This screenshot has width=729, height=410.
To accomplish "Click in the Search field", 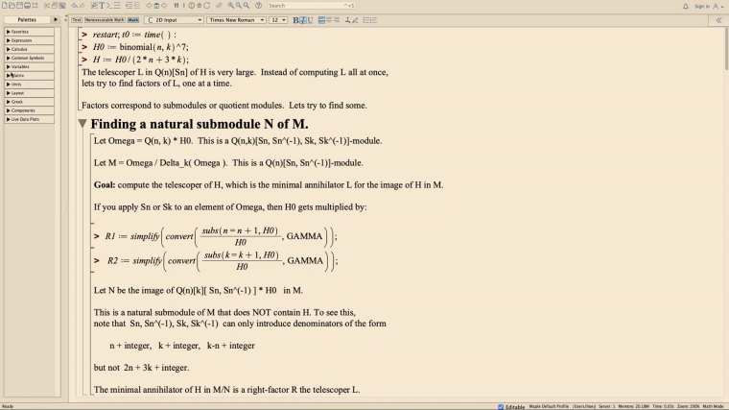I will click(x=312, y=6).
